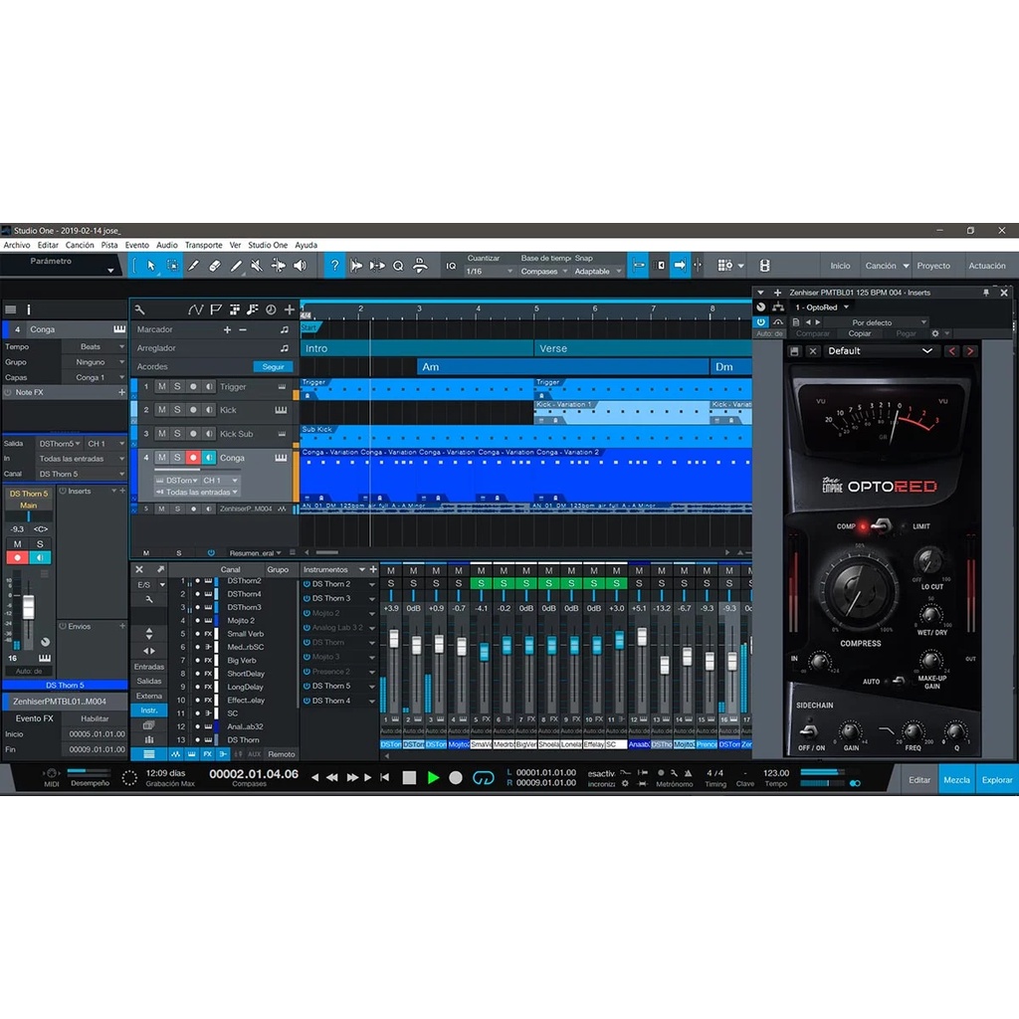
Task: Open the Transporte menu
Action: (x=203, y=245)
